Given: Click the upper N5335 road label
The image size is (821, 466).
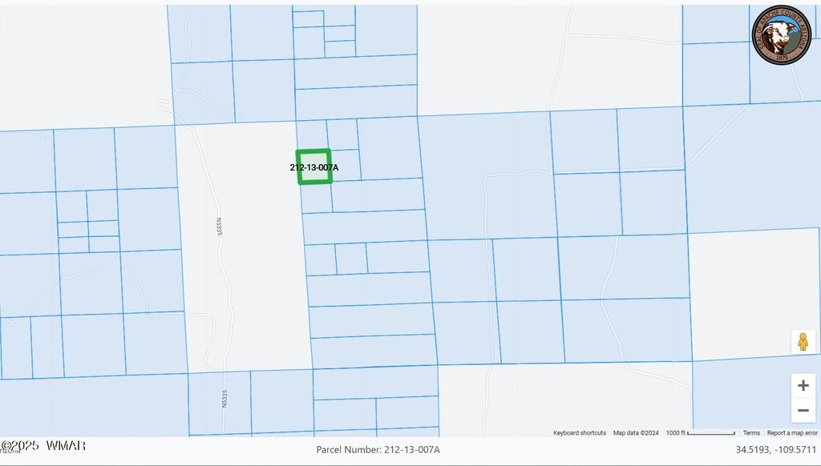Looking at the screenshot, I should [217, 227].
